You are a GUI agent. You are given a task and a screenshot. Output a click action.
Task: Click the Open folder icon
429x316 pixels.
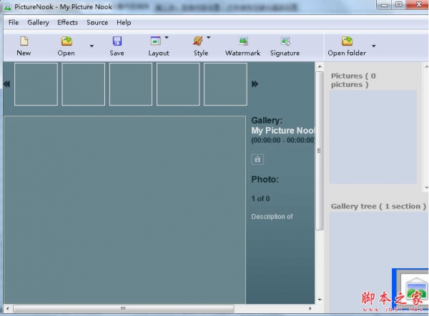[347, 41]
